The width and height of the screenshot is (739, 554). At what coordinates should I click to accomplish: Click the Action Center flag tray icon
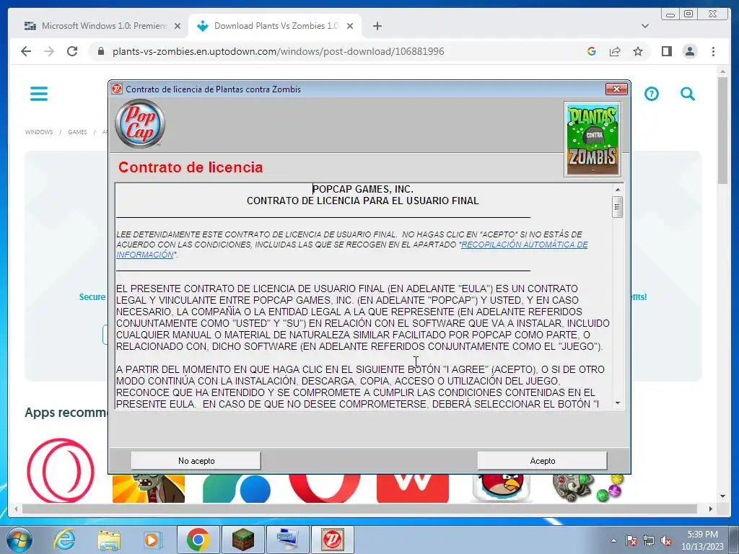631,541
